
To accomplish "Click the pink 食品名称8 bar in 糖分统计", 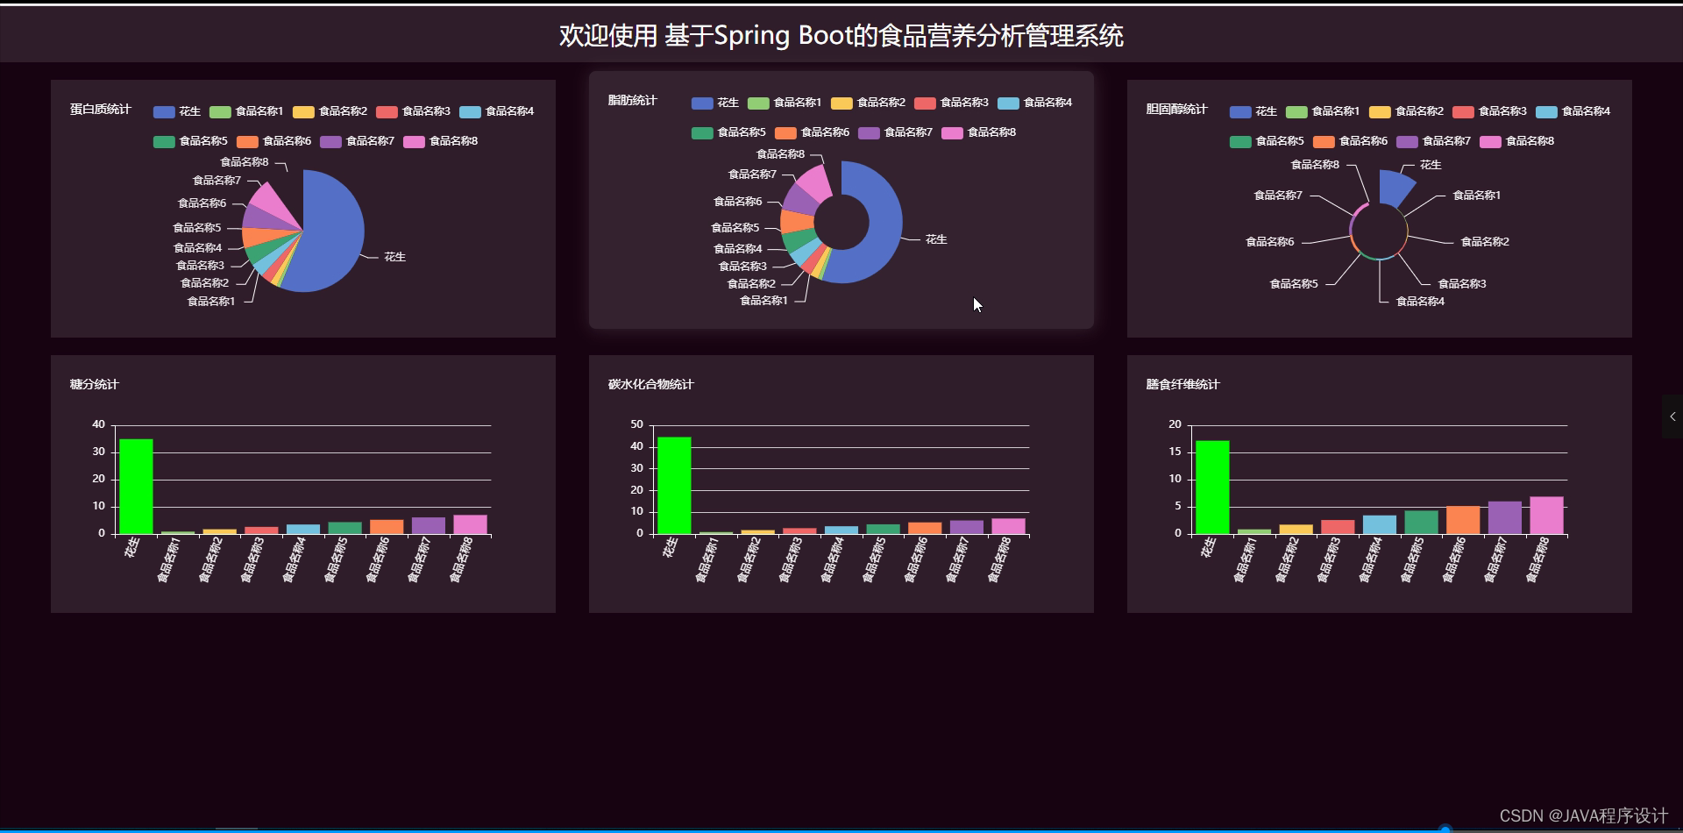I will [470, 524].
